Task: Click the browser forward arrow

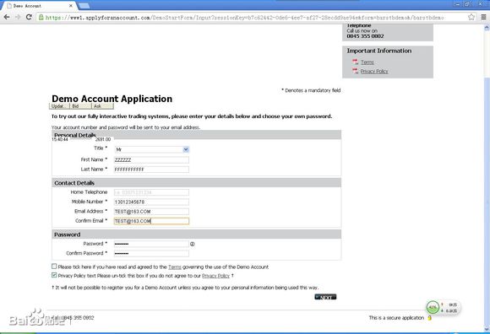Action: [18, 17]
